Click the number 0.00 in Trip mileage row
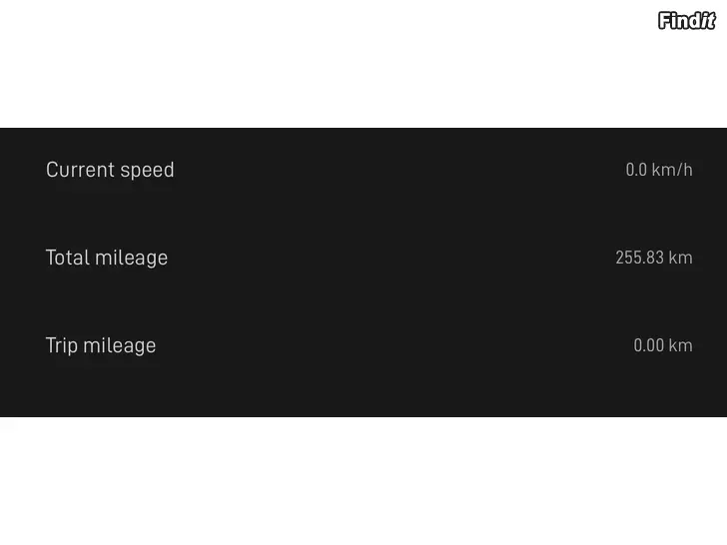 click(649, 345)
